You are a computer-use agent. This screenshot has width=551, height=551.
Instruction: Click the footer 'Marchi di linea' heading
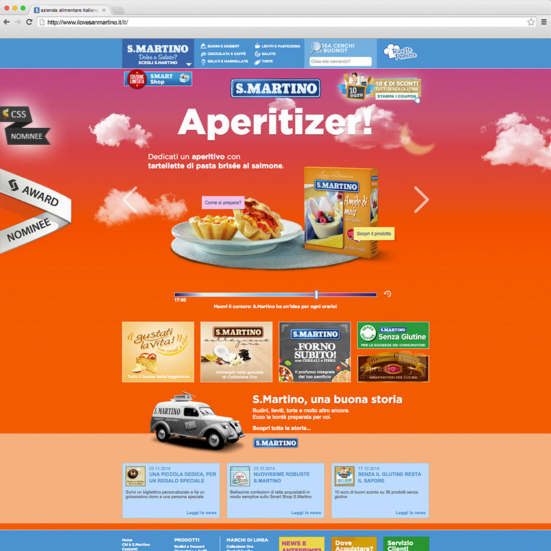[247, 540]
